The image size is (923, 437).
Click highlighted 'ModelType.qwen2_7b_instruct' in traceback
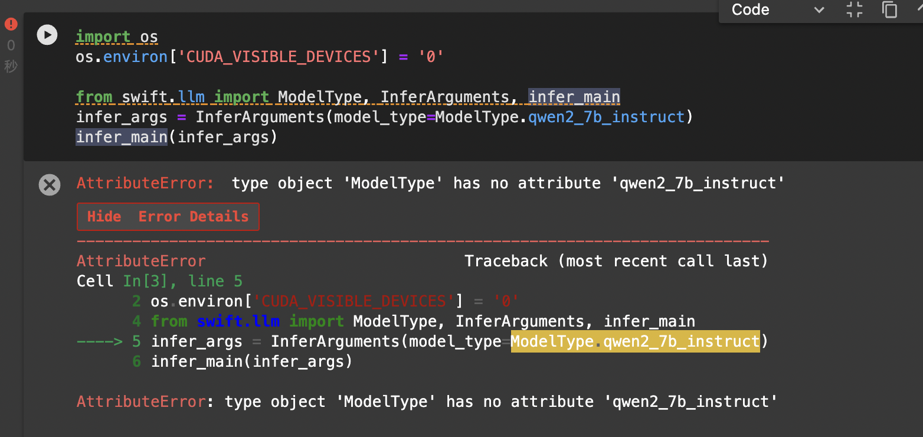point(635,341)
